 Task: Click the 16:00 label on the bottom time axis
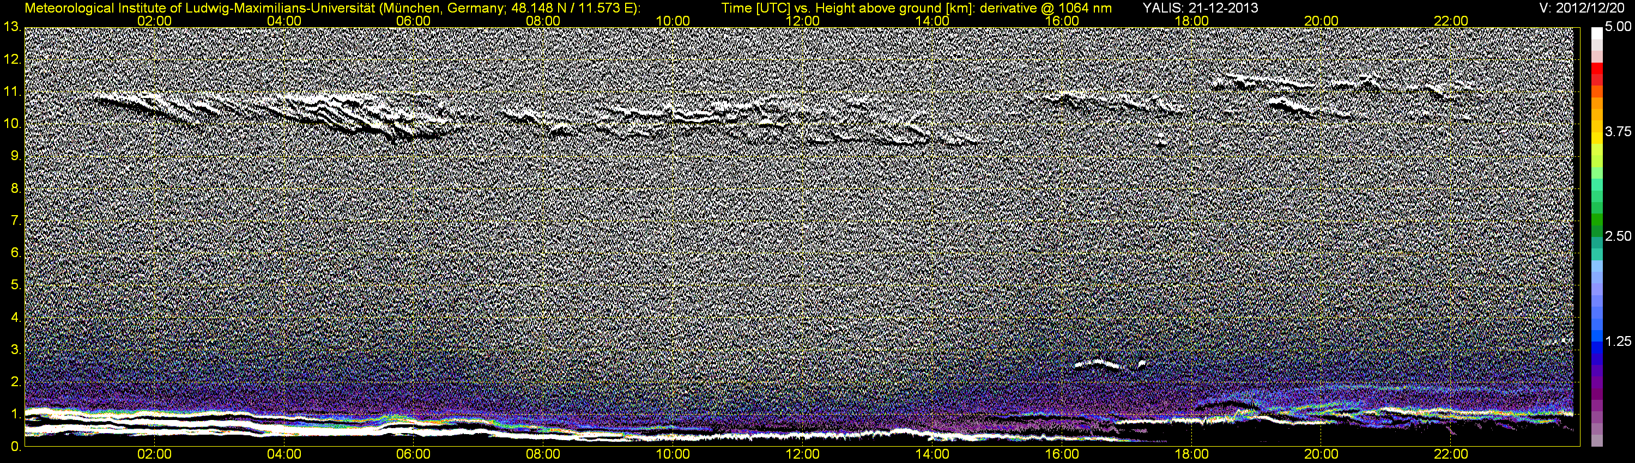pyautogui.click(x=1062, y=455)
